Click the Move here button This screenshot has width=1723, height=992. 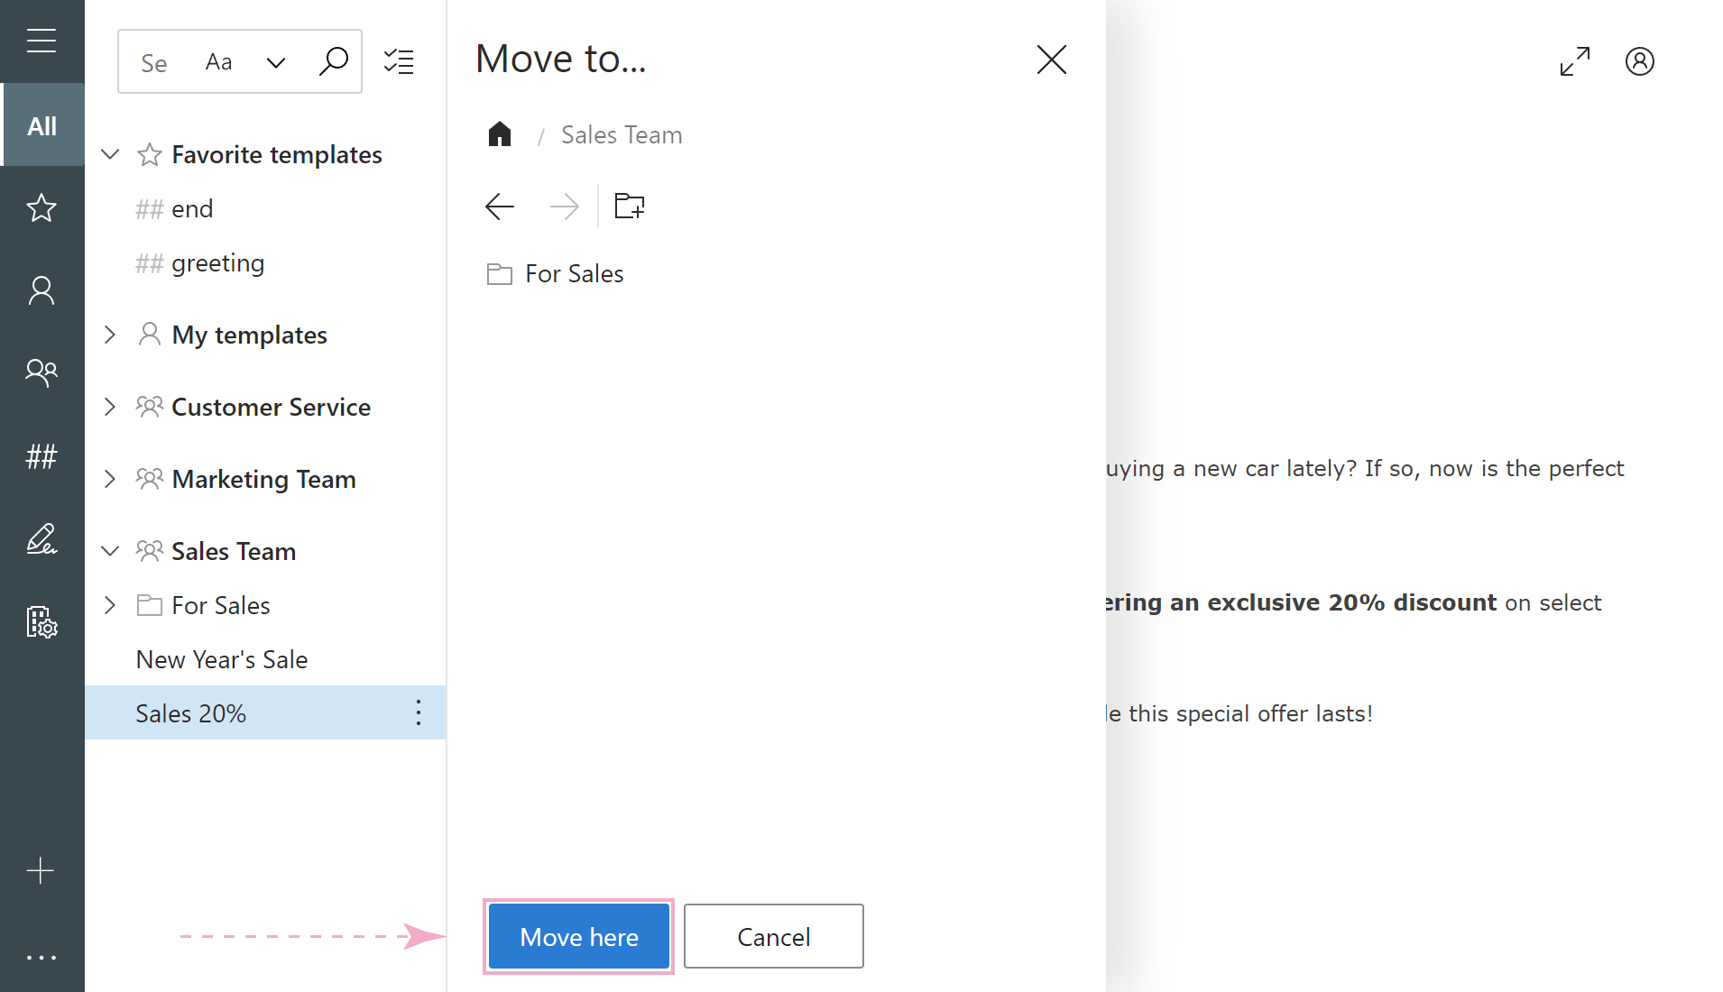point(578,936)
